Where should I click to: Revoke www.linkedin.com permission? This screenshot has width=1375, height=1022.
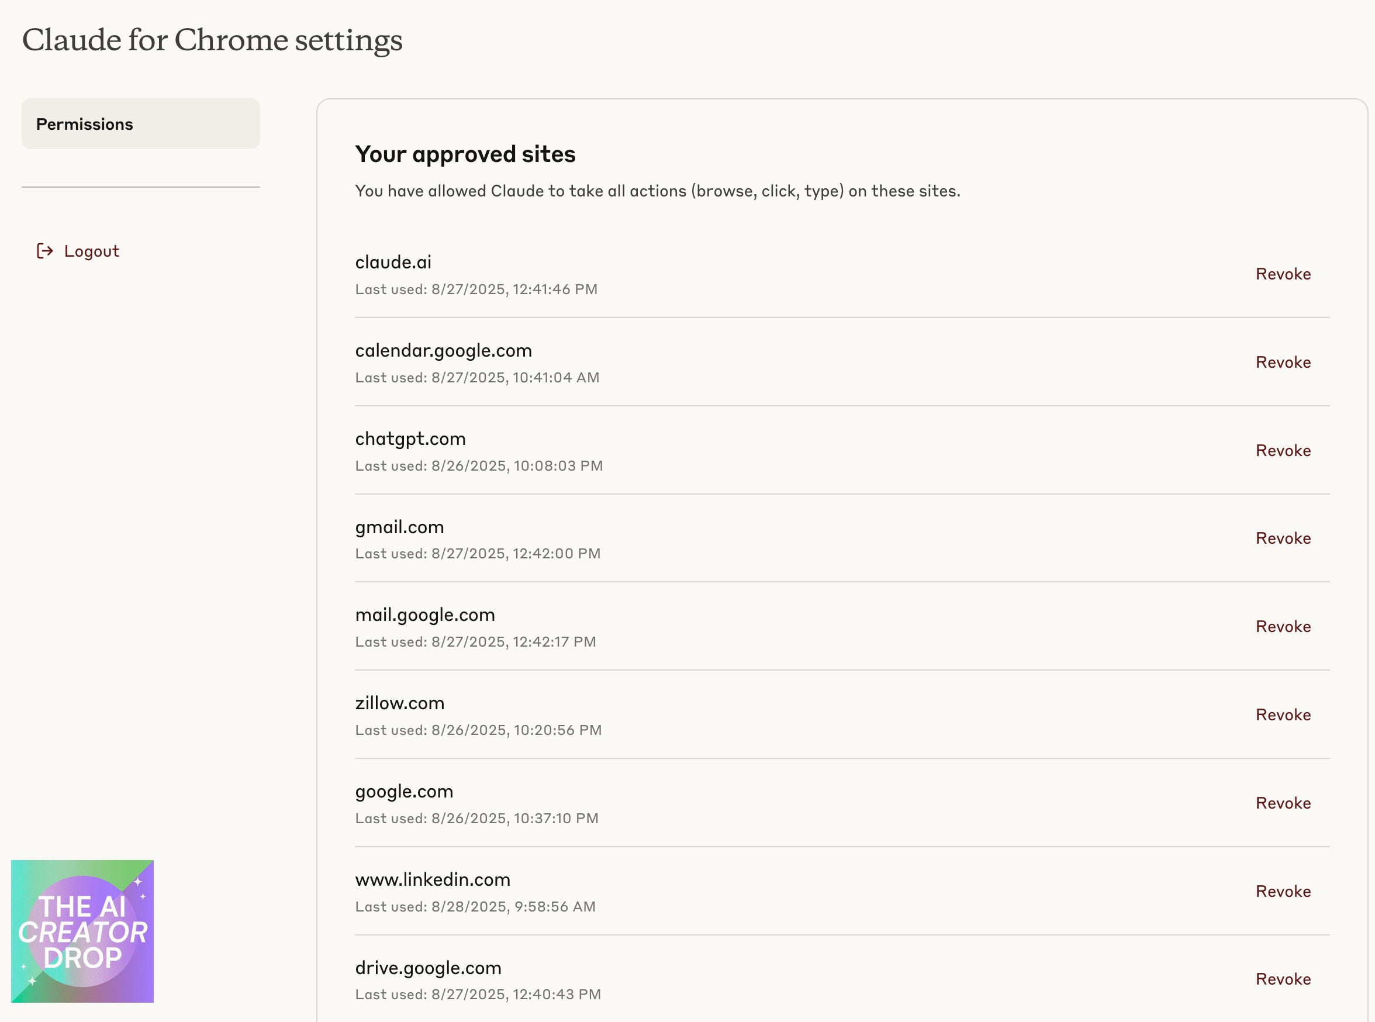pyautogui.click(x=1282, y=892)
